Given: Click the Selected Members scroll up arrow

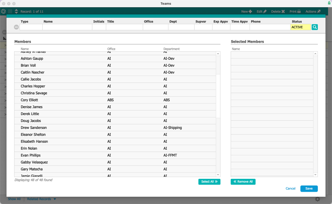Looking at the screenshot, I should [315, 54].
